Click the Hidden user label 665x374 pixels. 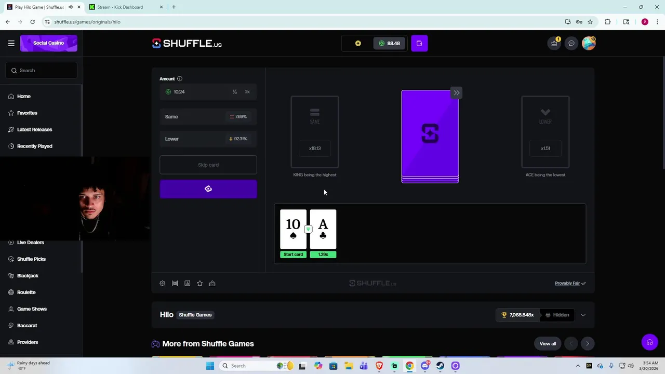click(x=557, y=315)
